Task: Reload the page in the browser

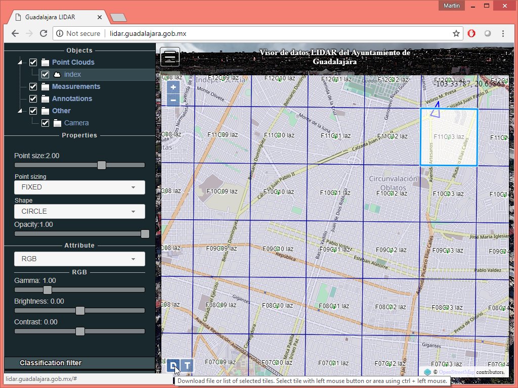Action: tap(44, 33)
